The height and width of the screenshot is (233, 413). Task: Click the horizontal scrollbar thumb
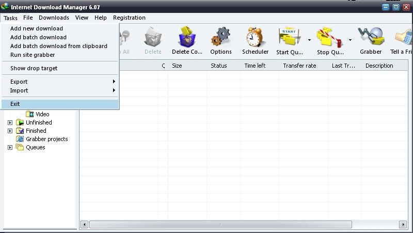coord(221,225)
